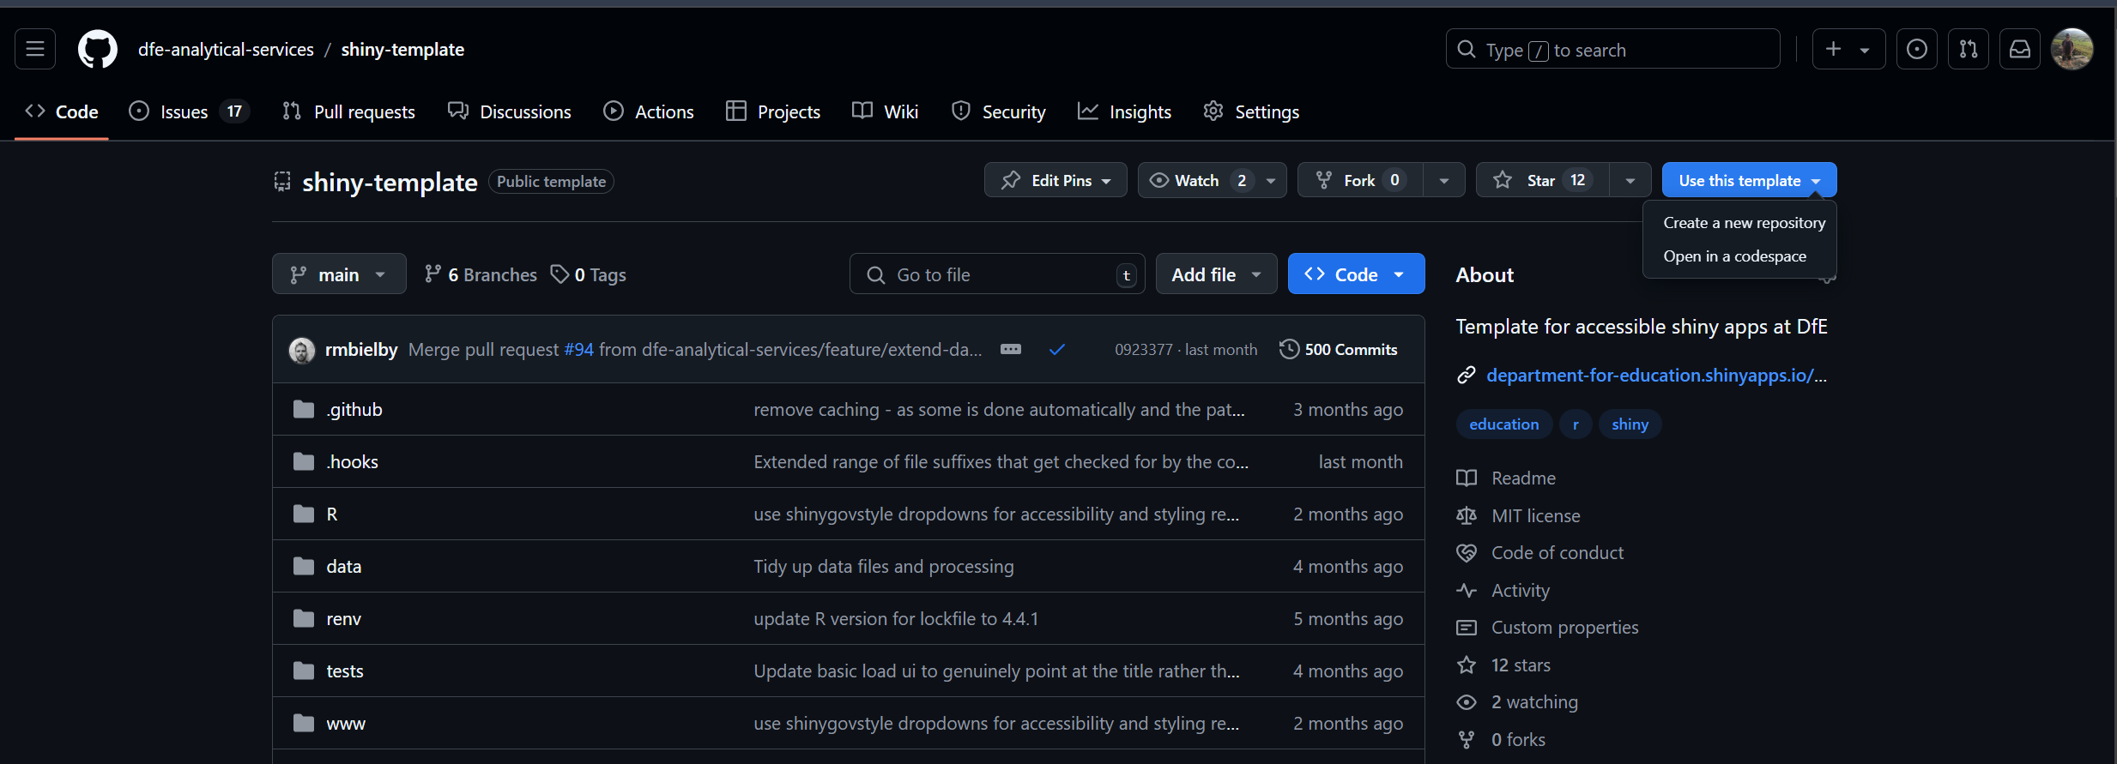This screenshot has height=764, width=2117.
Task: Open the department-for-education.shinyapps.io link
Action: pos(1655,376)
